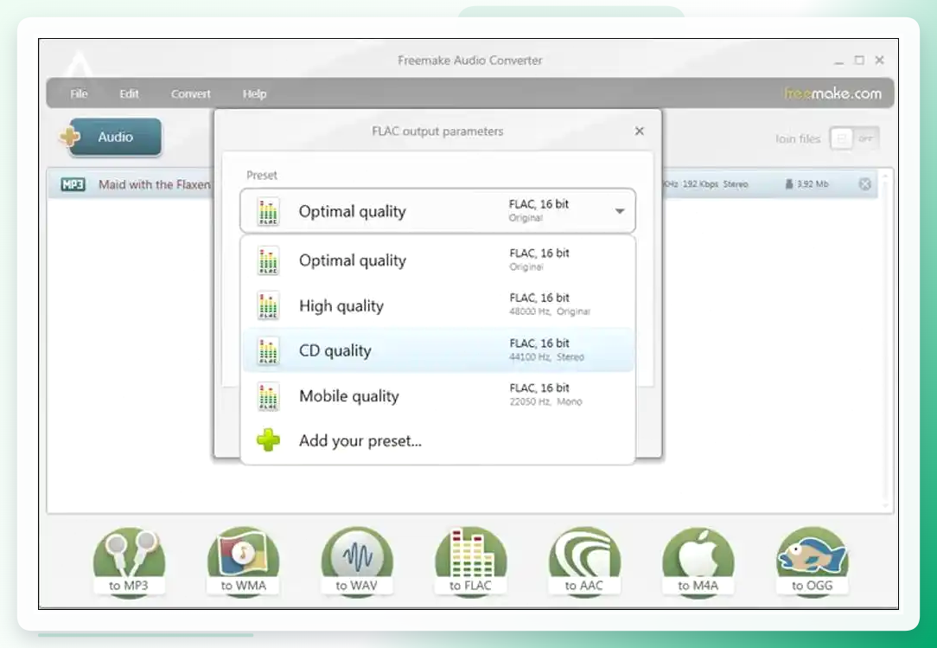Click the Audio add button
Viewport: 937px width, 648px height.
coord(115,137)
